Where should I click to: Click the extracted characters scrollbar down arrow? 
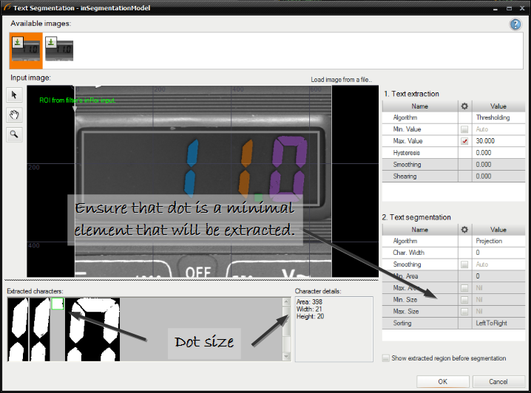(287, 358)
